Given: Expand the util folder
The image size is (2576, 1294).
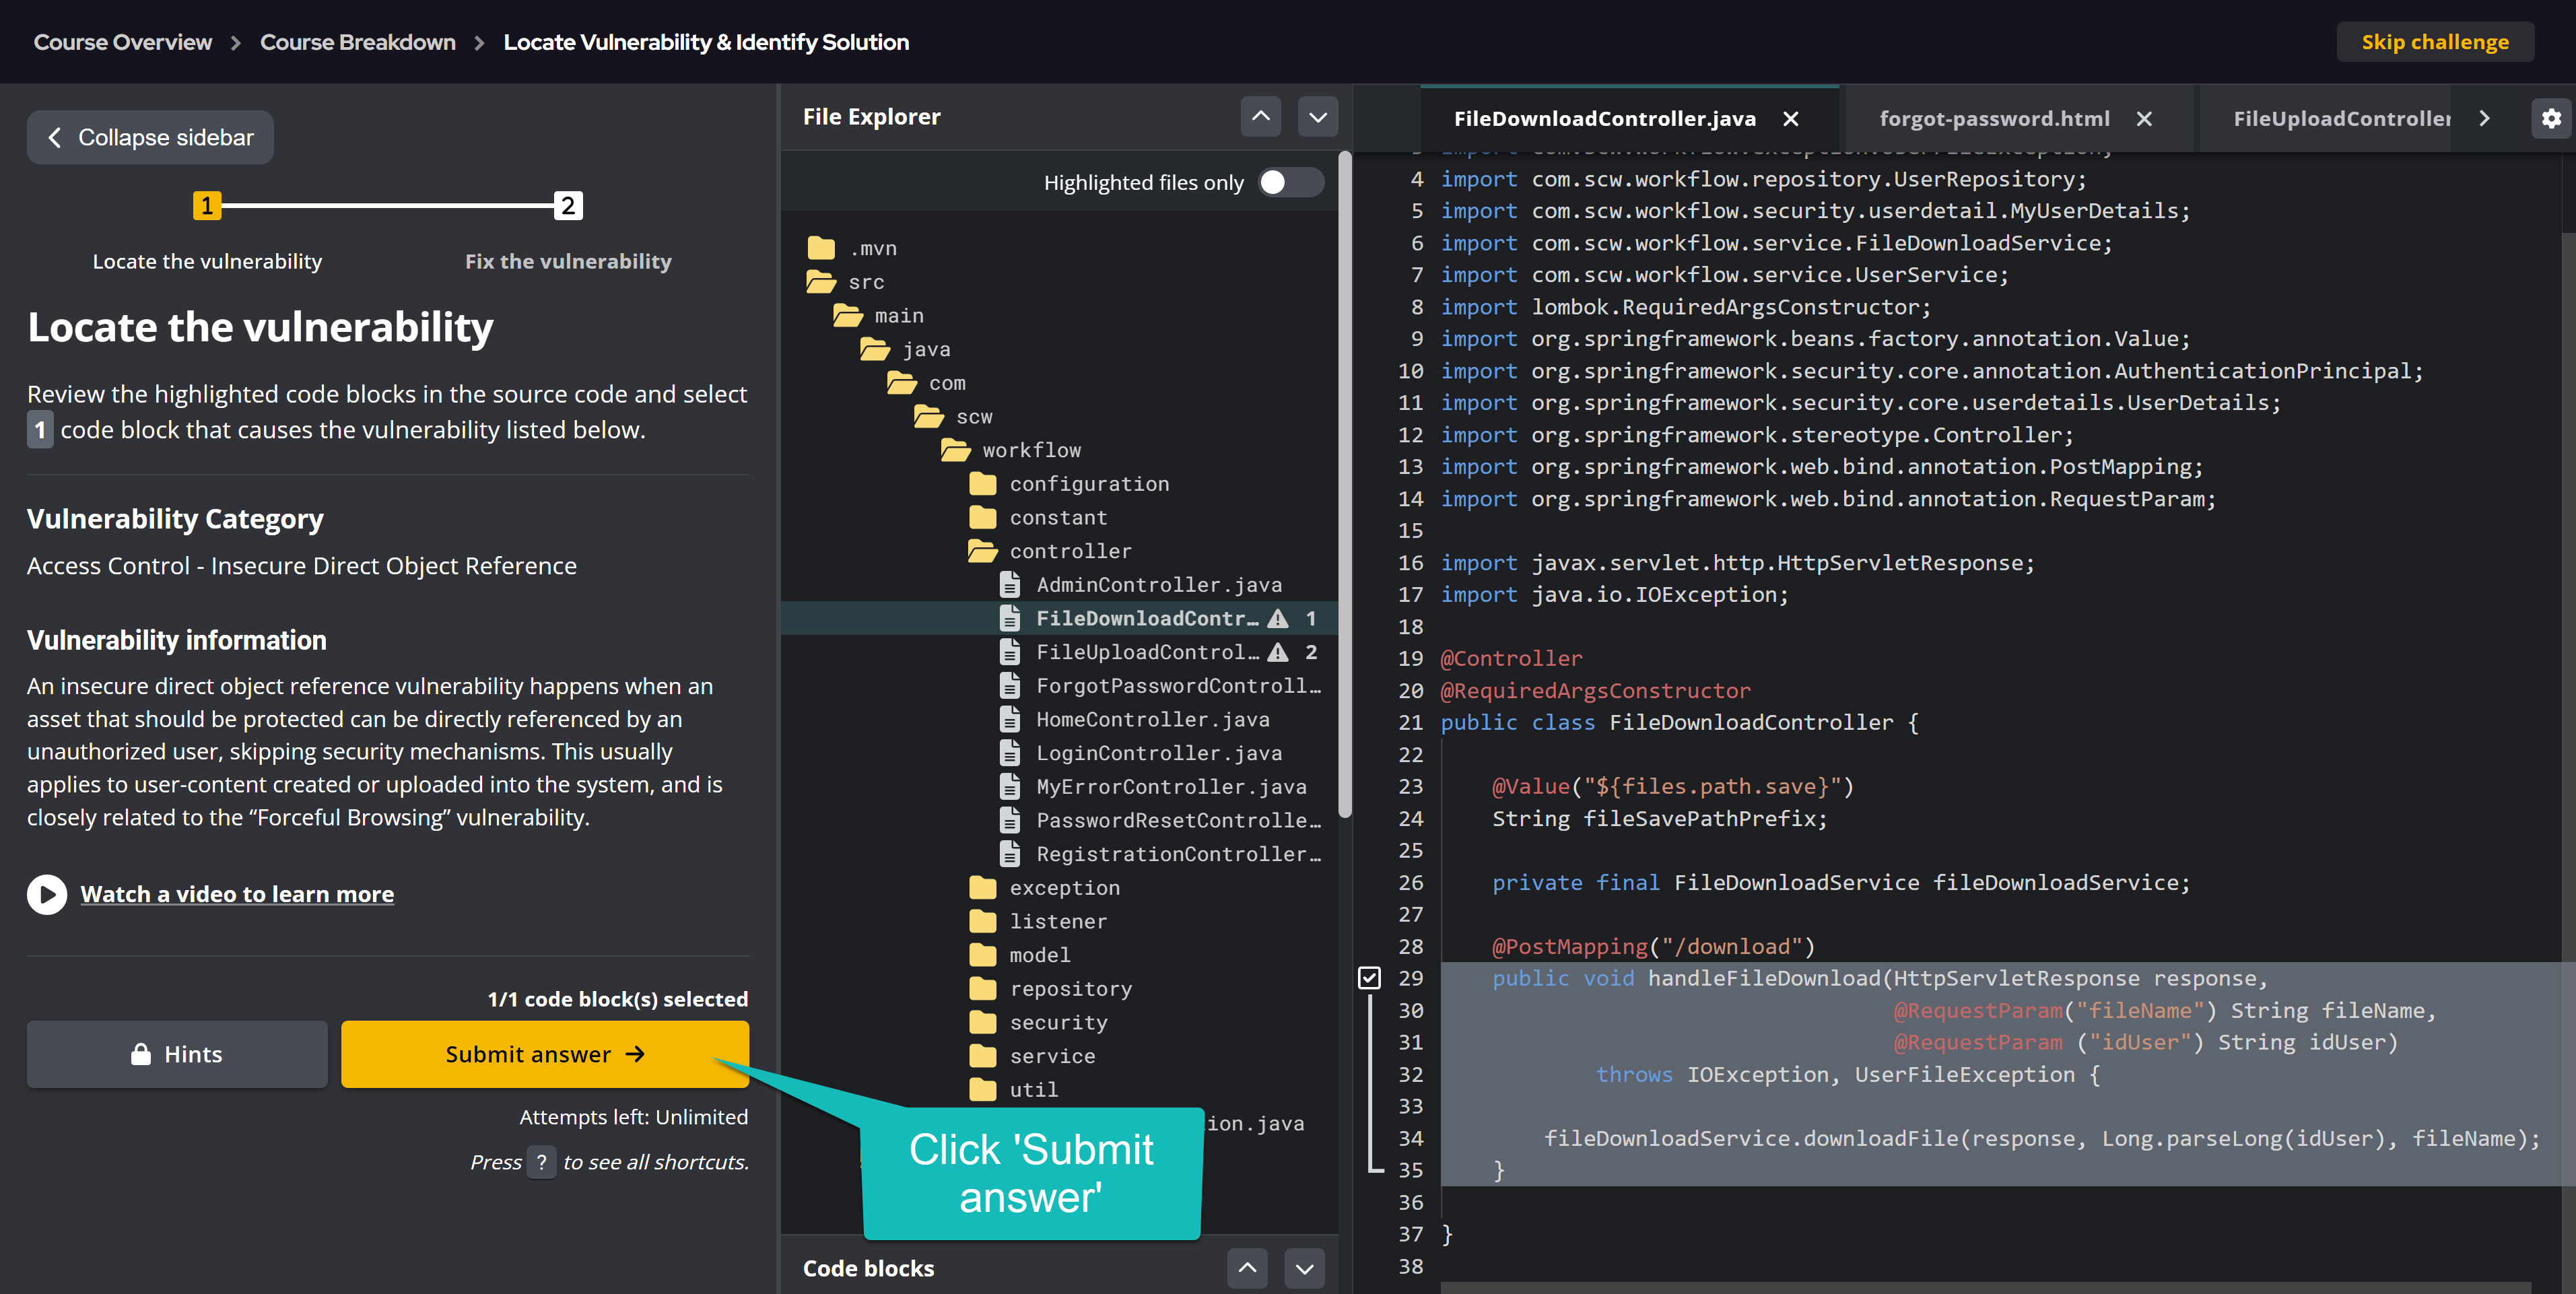Looking at the screenshot, I should 1014,1090.
